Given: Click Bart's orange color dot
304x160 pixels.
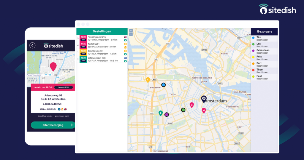Looking at the screenshot, I should pos(253,64).
